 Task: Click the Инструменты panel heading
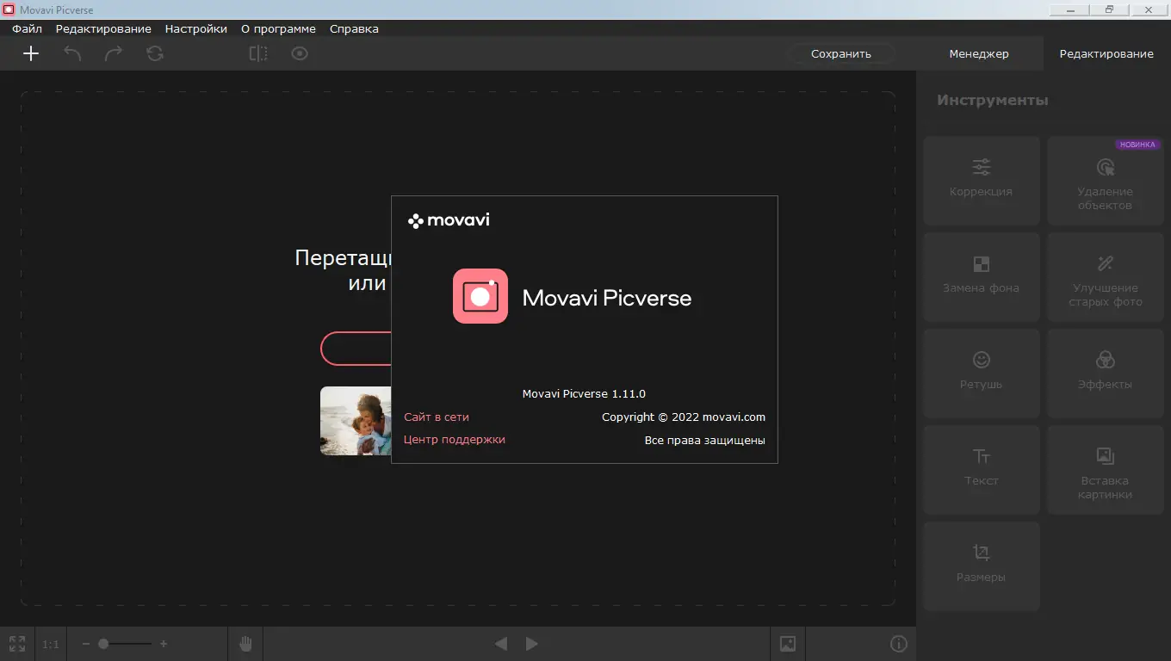993,101
